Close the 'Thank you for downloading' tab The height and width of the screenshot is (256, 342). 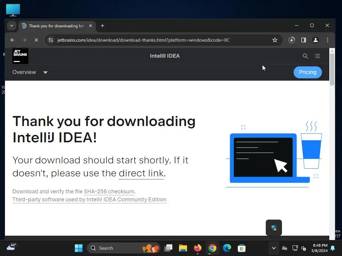coord(91,26)
